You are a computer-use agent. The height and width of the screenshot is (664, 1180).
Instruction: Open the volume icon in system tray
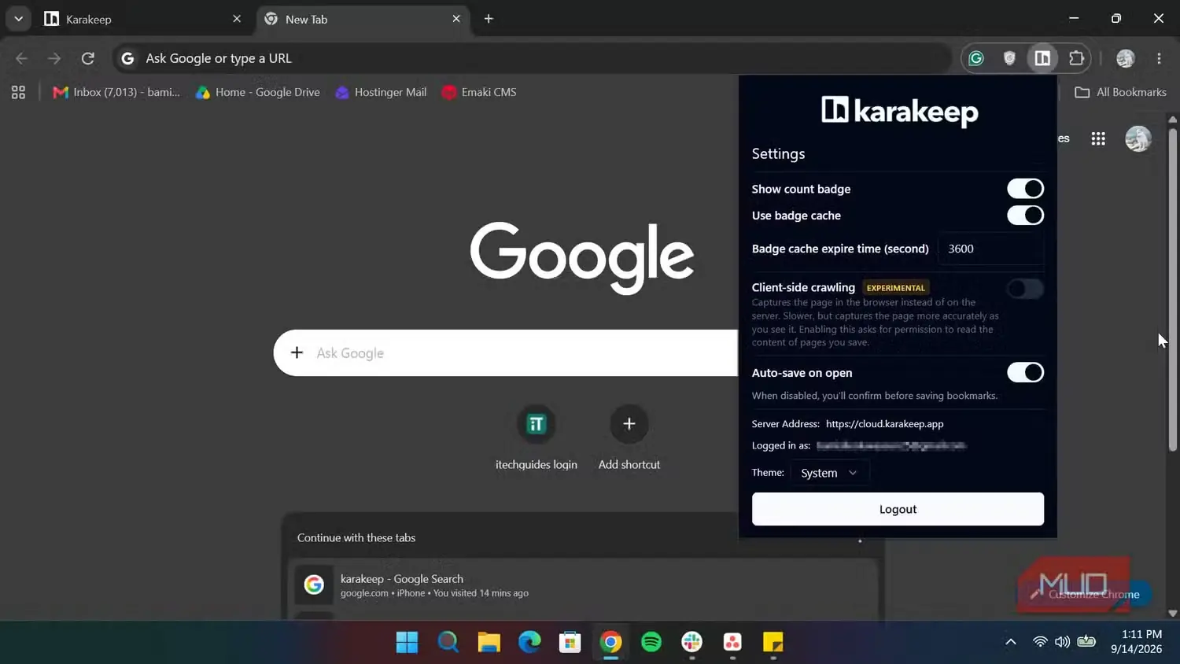pyautogui.click(x=1062, y=642)
